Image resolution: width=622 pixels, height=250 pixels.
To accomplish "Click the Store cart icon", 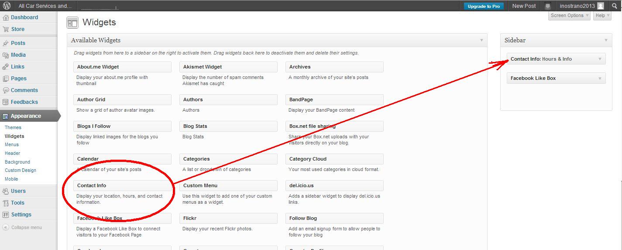I will click(x=6, y=29).
